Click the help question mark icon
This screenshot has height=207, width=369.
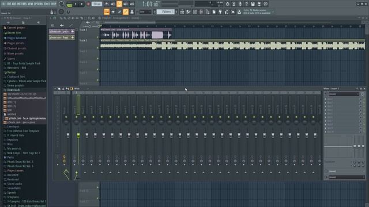246,4
